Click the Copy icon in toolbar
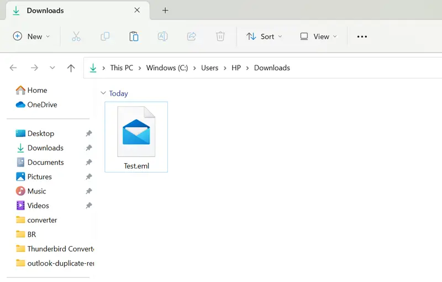The width and height of the screenshot is (442, 282). tap(105, 36)
